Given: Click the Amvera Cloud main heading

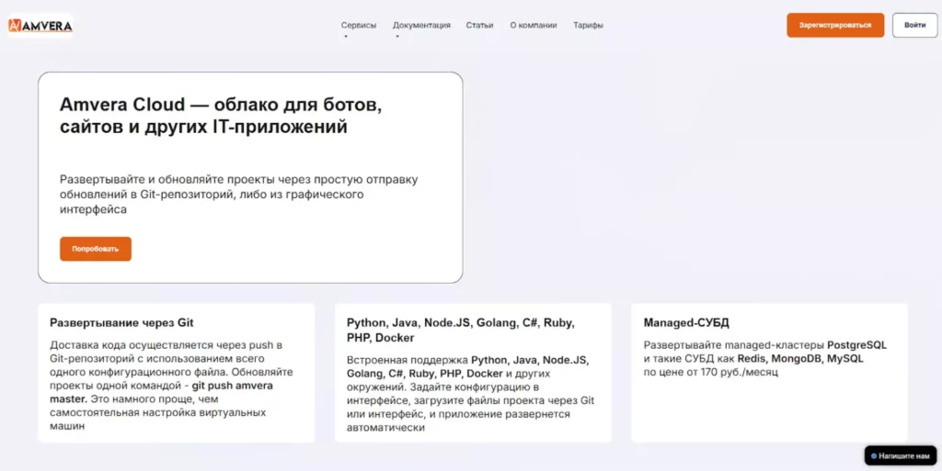Looking at the screenshot, I should 220,116.
